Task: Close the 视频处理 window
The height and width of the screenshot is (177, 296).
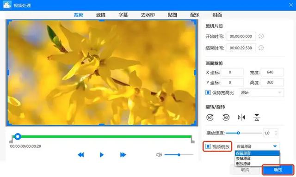Action: click(x=291, y=5)
